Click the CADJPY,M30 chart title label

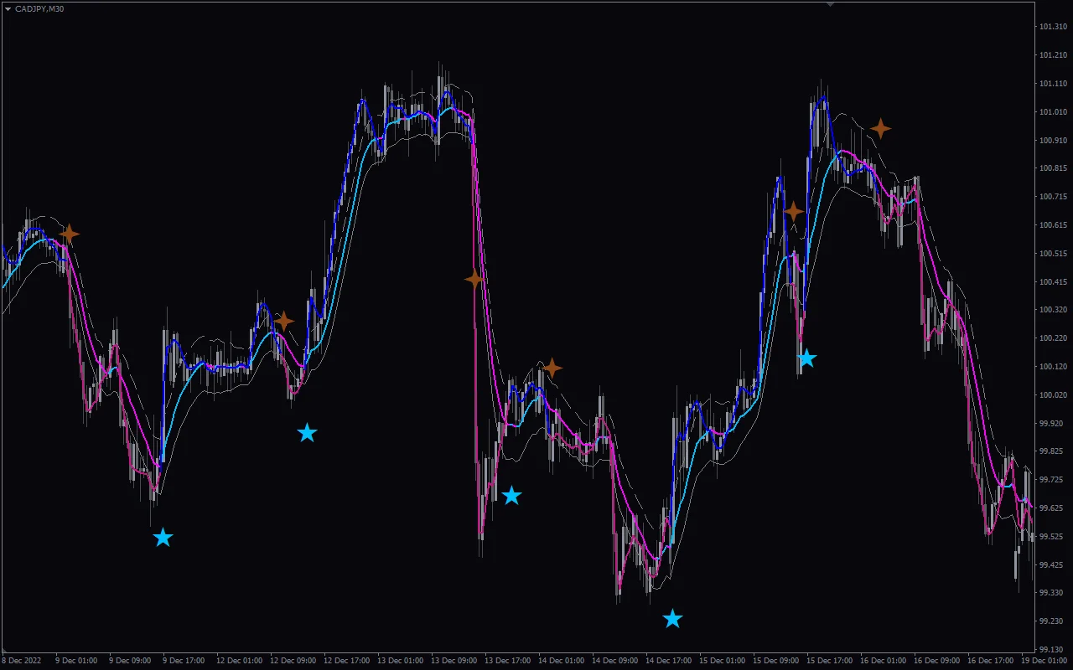click(x=39, y=9)
